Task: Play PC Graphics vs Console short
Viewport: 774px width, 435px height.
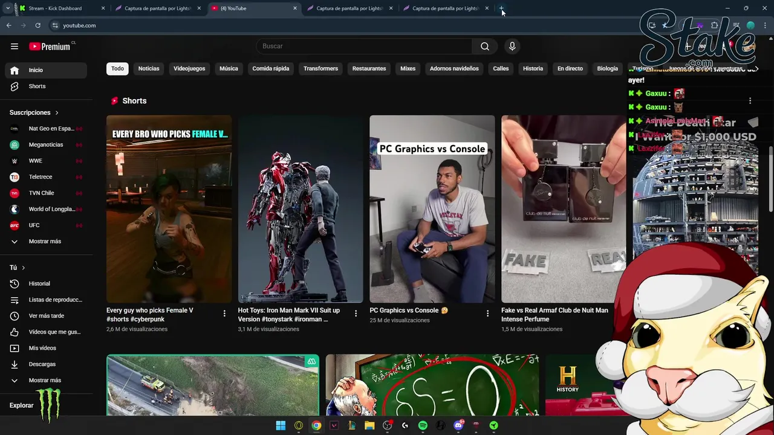Action: pyautogui.click(x=432, y=209)
